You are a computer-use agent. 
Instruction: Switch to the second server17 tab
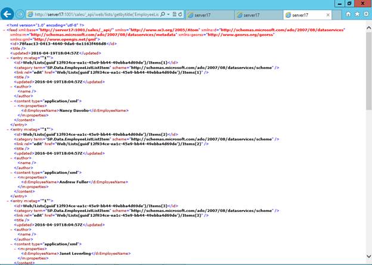pos(259,15)
